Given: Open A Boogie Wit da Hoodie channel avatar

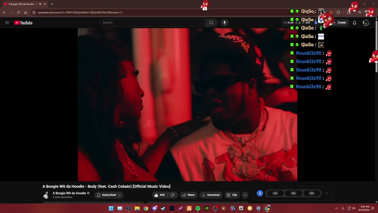Looking at the screenshot, I should point(46,195).
